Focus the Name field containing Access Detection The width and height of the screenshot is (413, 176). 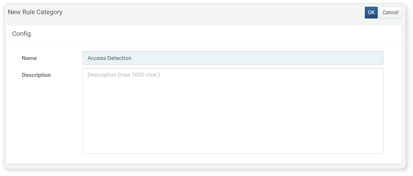point(233,58)
